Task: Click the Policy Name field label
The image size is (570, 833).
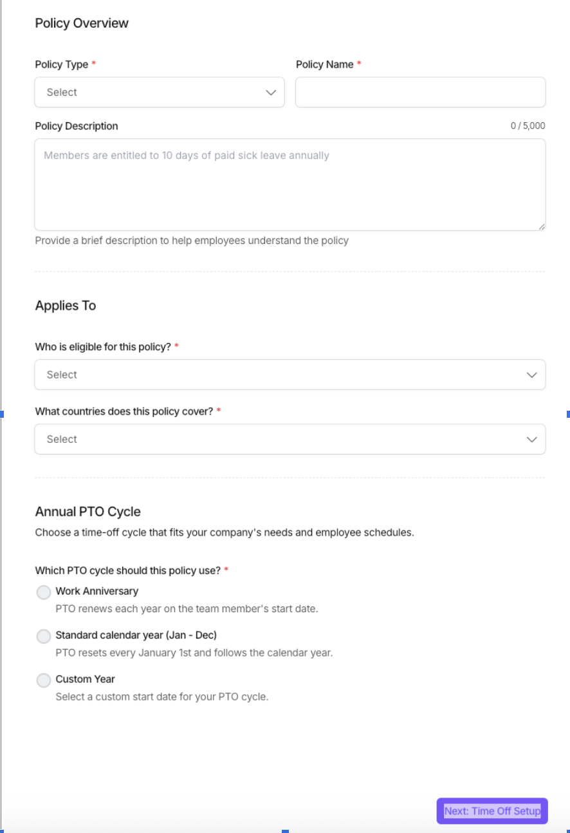Action: [324, 64]
